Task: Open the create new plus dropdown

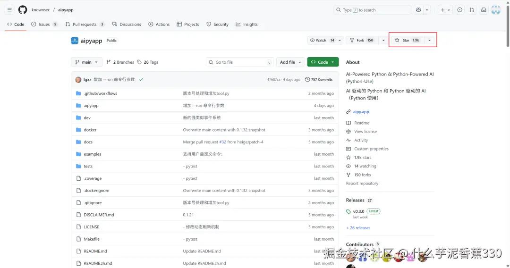Action: click(445, 10)
